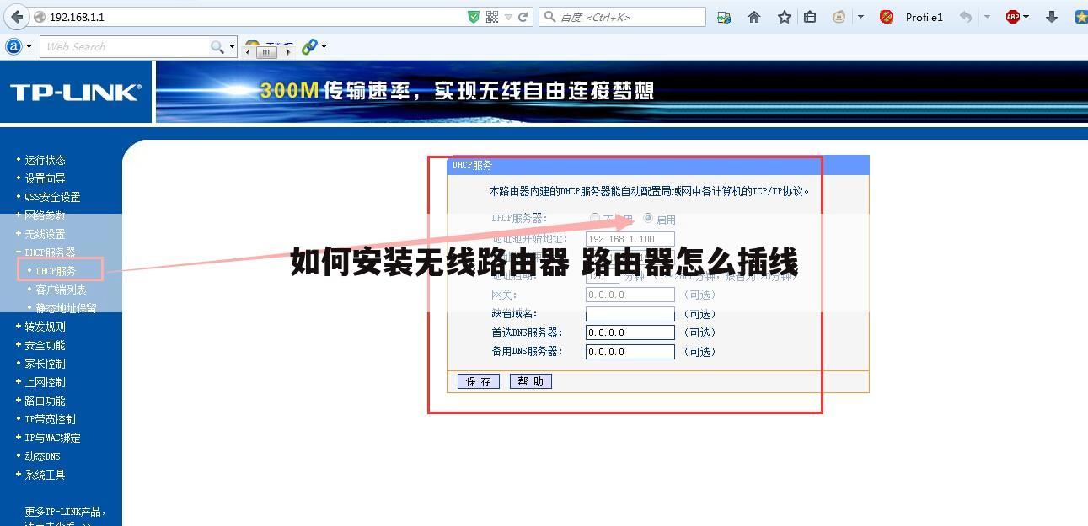The width and height of the screenshot is (1088, 526).
Task: Open the chain link icon dropdown arrow
Action: (x=324, y=47)
